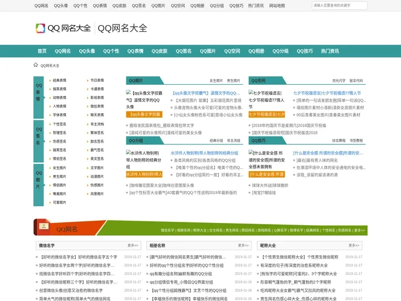Click the home icon in breadcrumb
401x301 pixels.
tap(36, 65)
